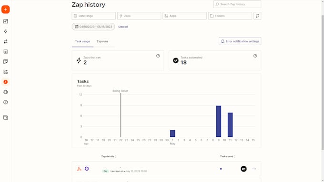
Task: Open Zaps lightning icon in sidebar
Action: (6, 31)
